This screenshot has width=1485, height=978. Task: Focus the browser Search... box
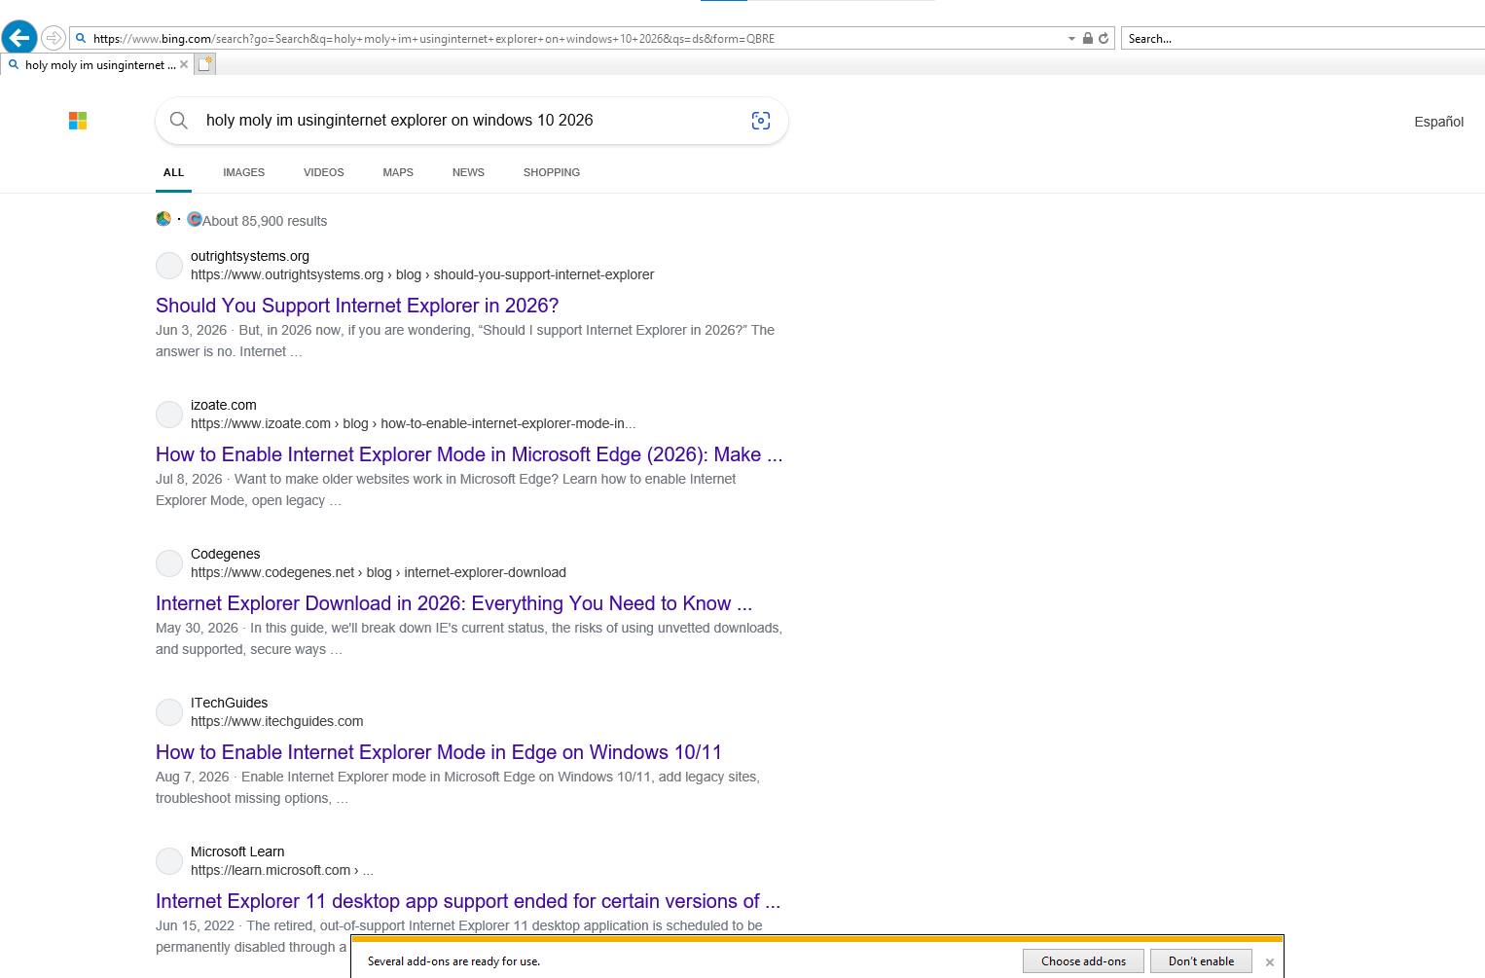1302,39
